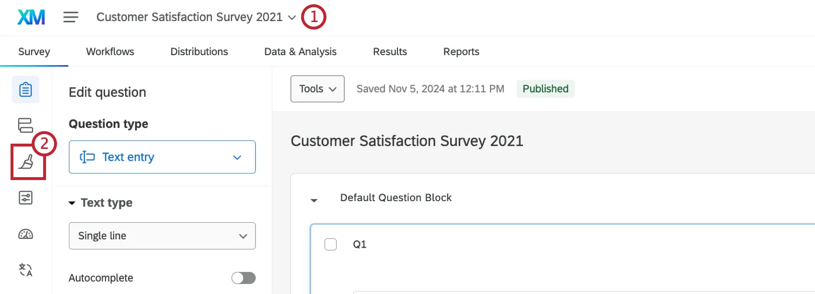This screenshot has height=294, width=815.
Task: Switch to the Workflows tab
Action: (110, 52)
